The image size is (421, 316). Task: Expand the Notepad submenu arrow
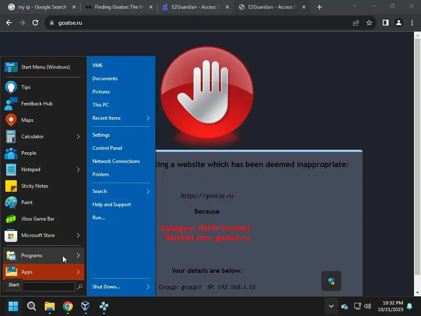[78, 170]
